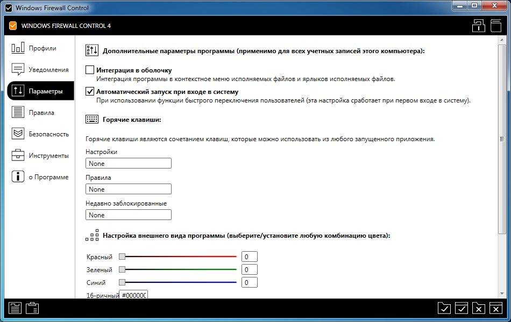The image size is (511, 322).
Task: Click the padlock icon in the header
Action: click(478, 26)
